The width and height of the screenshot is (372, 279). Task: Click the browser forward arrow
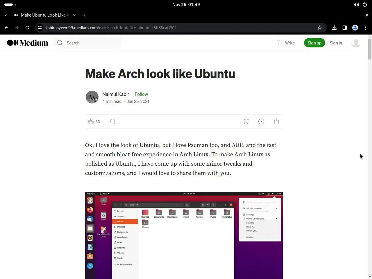(x=17, y=28)
